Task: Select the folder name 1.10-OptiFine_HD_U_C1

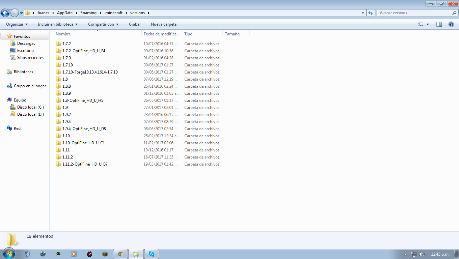Action: tap(83, 143)
